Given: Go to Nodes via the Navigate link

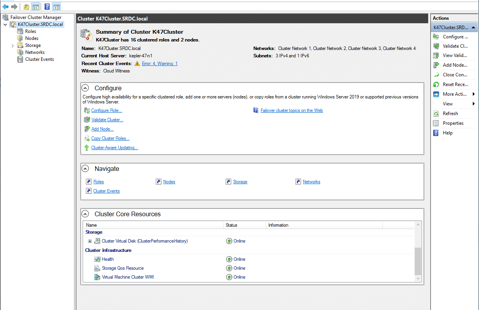Looking at the screenshot, I should pos(169,182).
